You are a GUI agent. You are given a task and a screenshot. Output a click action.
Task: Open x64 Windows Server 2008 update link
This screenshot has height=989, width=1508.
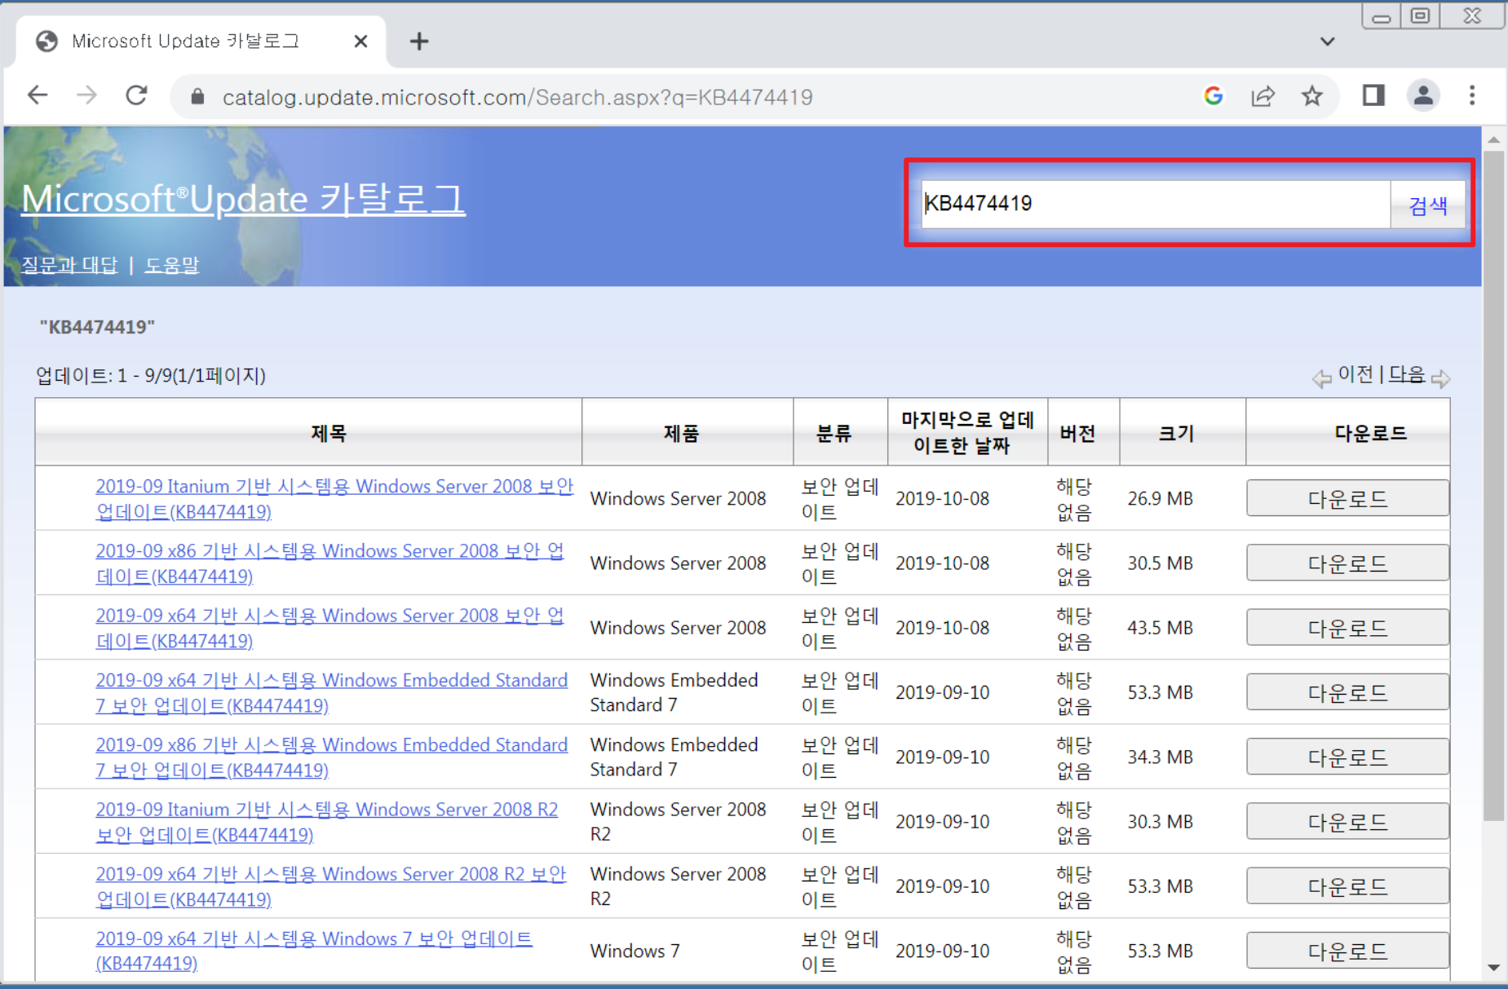click(329, 628)
